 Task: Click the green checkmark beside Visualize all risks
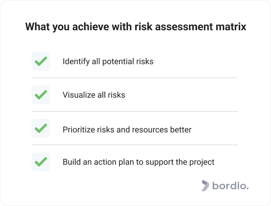click(41, 95)
